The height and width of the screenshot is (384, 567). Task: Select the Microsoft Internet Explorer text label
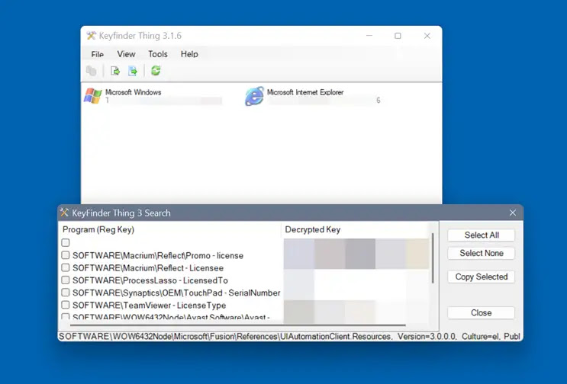tap(305, 92)
